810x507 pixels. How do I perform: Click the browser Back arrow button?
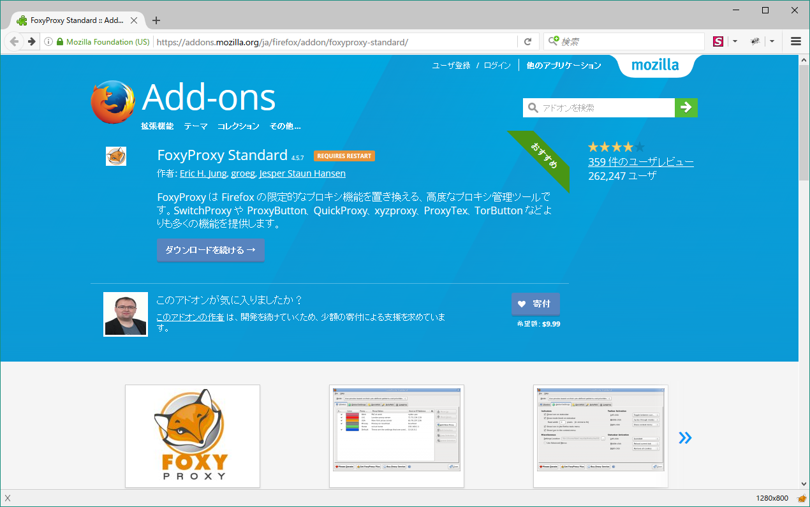pyautogui.click(x=14, y=41)
